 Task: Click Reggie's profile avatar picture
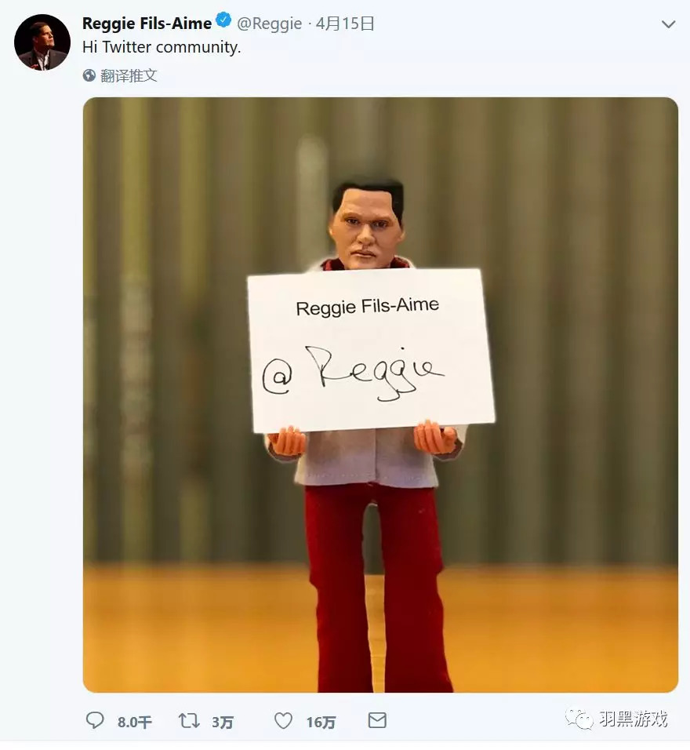tap(42, 42)
